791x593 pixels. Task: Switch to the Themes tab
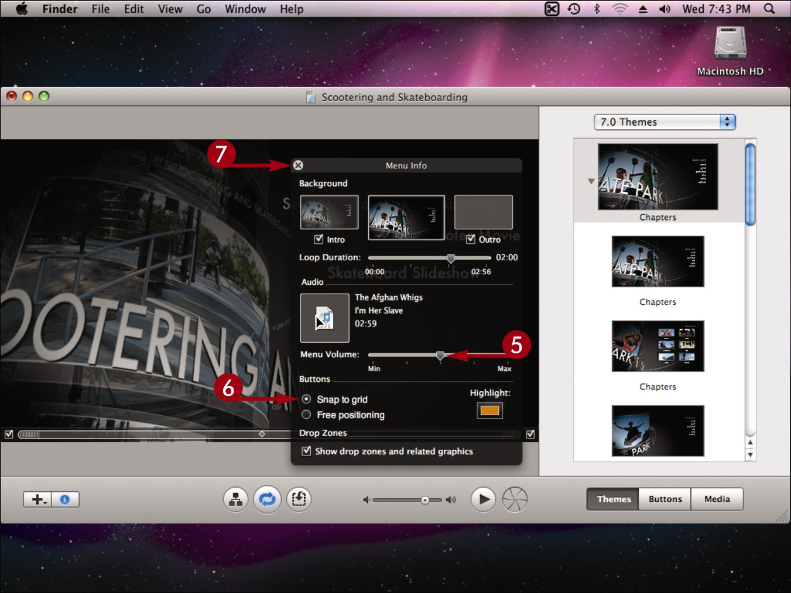[x=614, y=499]
